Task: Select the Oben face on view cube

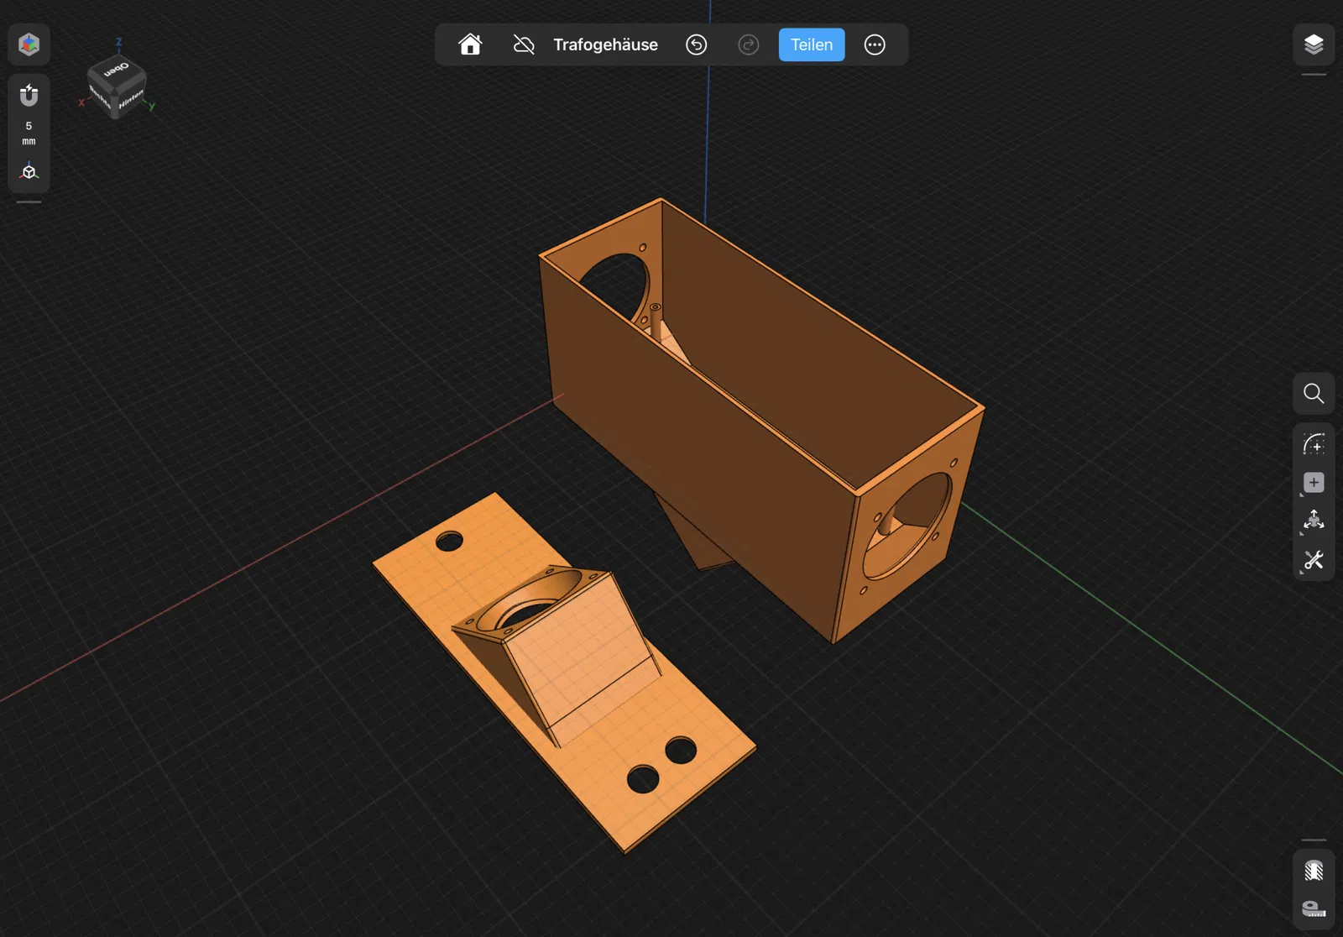Action: [x=116, y=69]
